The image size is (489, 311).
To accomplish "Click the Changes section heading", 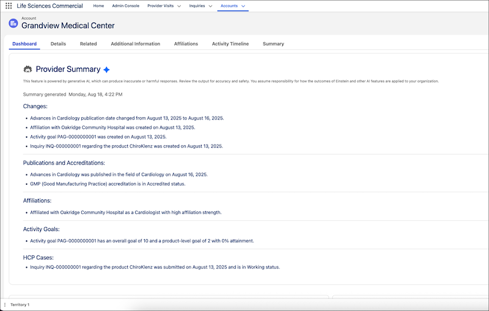I will (x=35, y=106).
